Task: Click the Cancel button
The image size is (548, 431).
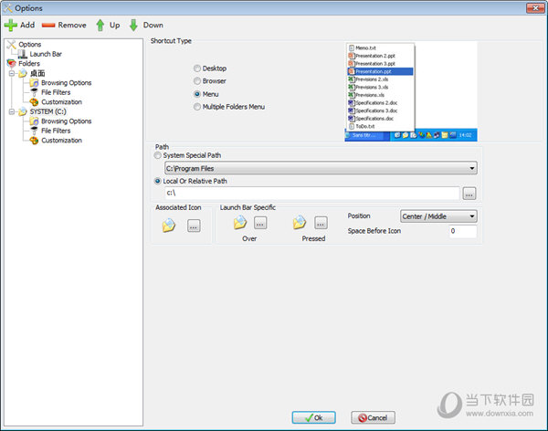Action: tap(373, 417)
